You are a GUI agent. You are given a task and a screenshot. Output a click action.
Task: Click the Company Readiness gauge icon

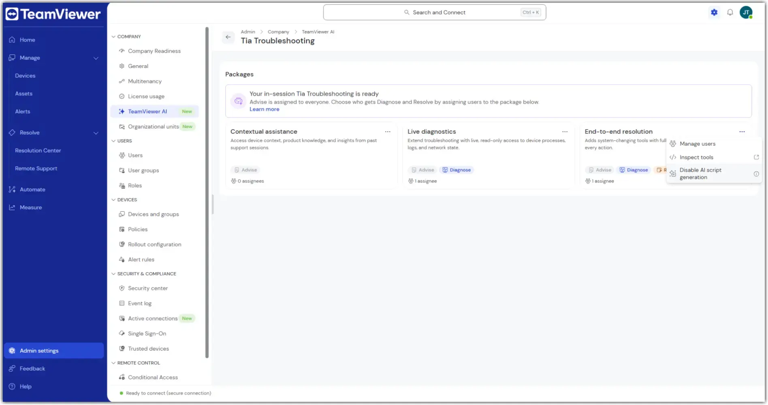[122, 51]
